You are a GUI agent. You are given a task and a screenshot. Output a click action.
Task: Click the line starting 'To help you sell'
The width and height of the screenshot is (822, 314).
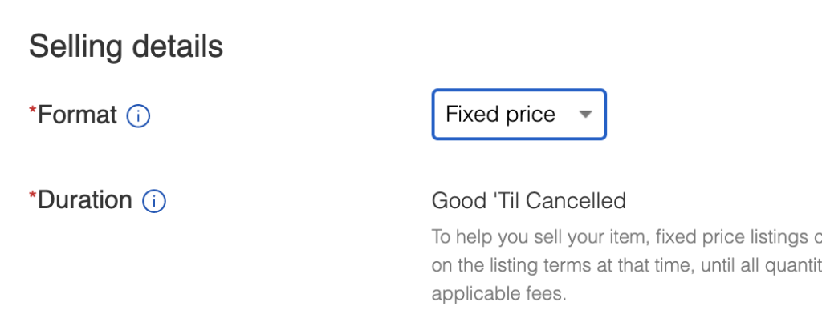click(626, 237)
